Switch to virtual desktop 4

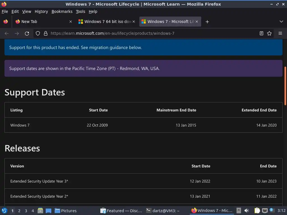point(33,211)
